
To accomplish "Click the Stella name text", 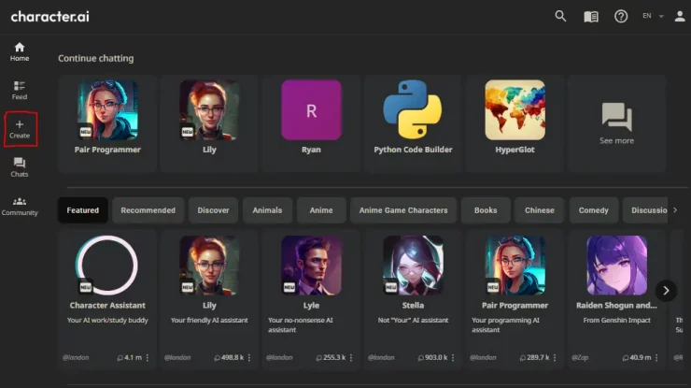I will (x=413, y=306).
